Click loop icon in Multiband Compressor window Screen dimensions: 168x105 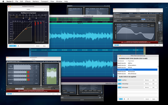18,46
